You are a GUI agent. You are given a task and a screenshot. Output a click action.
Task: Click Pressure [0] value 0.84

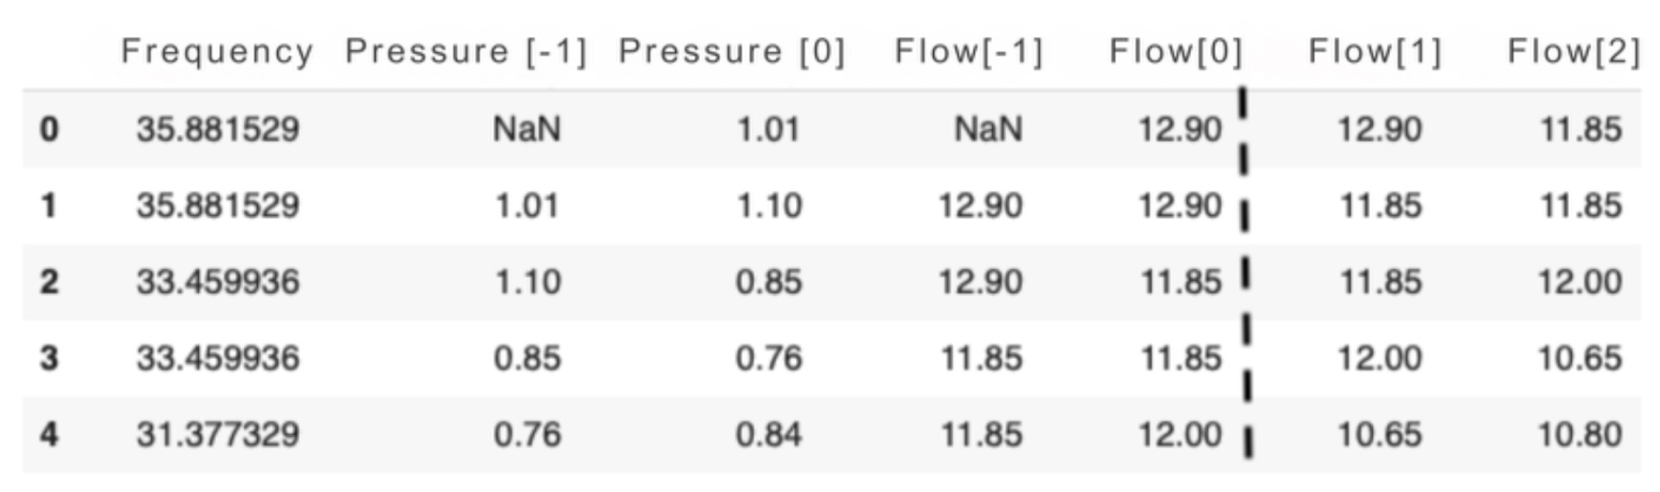(769, 434)
